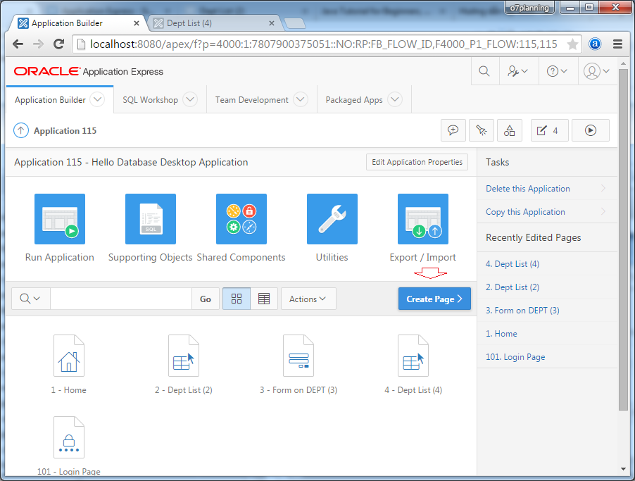Open search column selector dropdown

tap(31, 299)
